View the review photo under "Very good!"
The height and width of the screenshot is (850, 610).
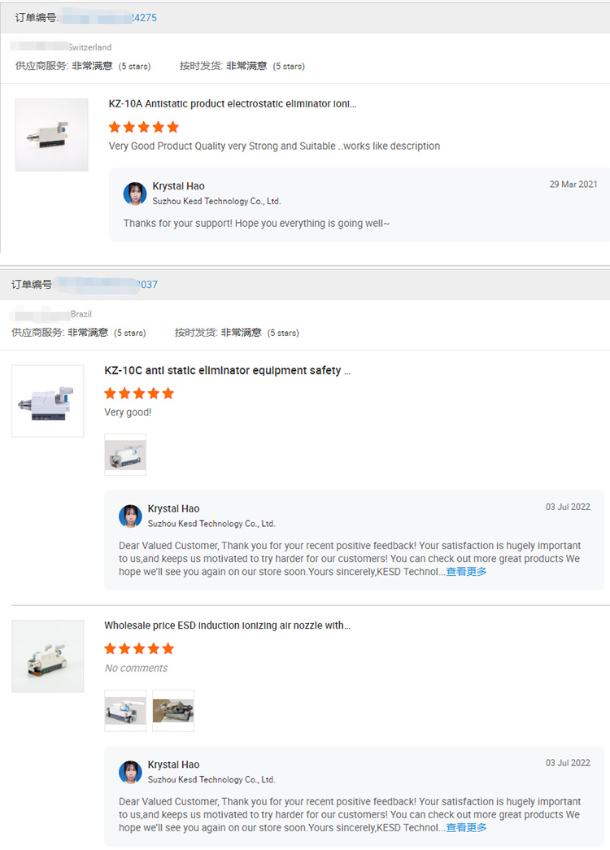coord(125,455)
